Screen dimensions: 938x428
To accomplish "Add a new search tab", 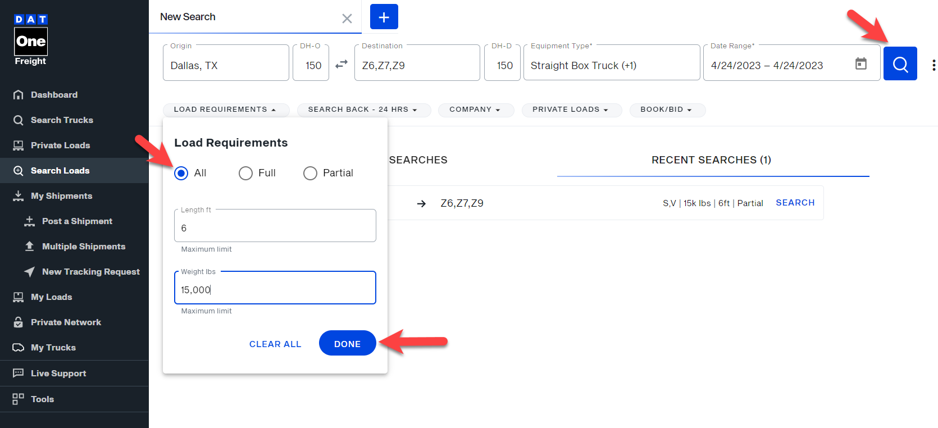I will point(384,17).
